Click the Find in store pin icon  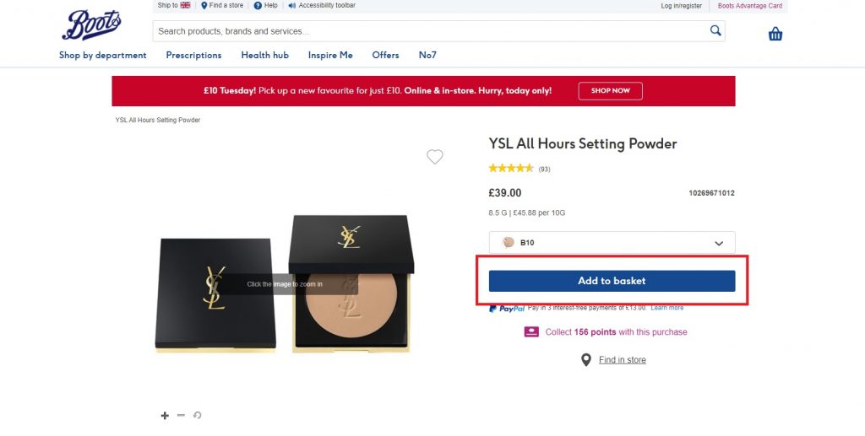click(x=586, y=360)
